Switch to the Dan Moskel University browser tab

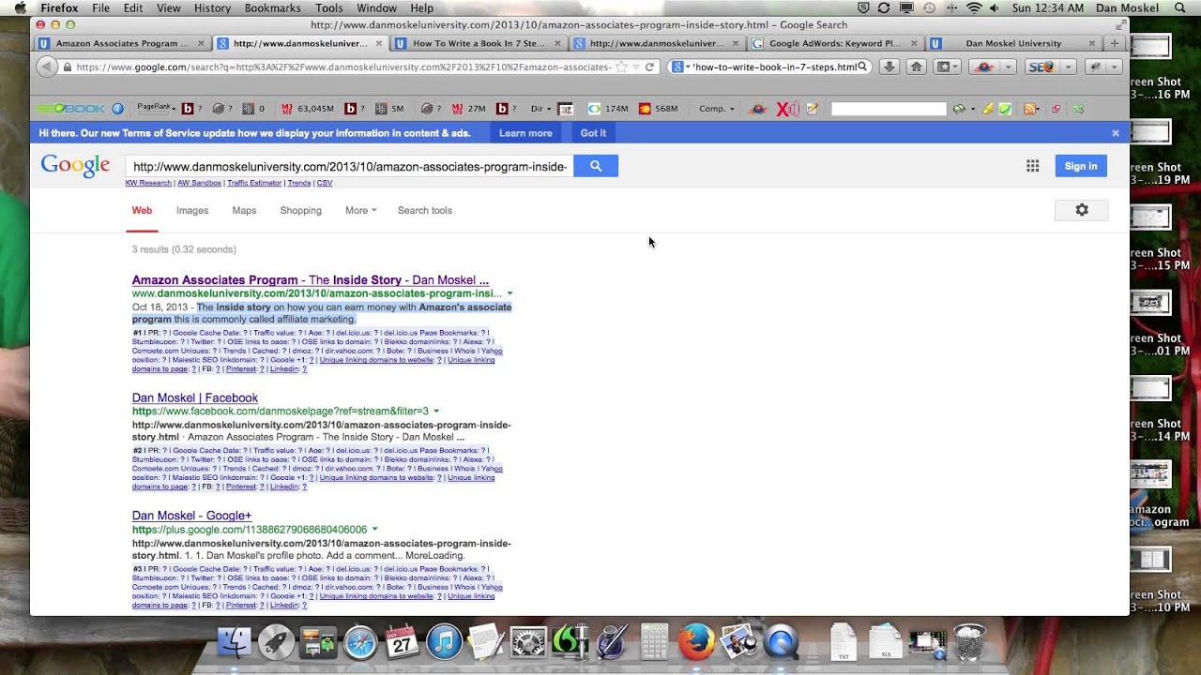pyautogui.click(x=1012, y=43)
